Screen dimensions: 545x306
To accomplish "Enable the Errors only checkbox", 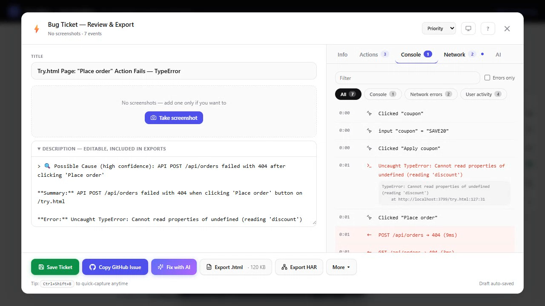I will click(x=488, y=78).
